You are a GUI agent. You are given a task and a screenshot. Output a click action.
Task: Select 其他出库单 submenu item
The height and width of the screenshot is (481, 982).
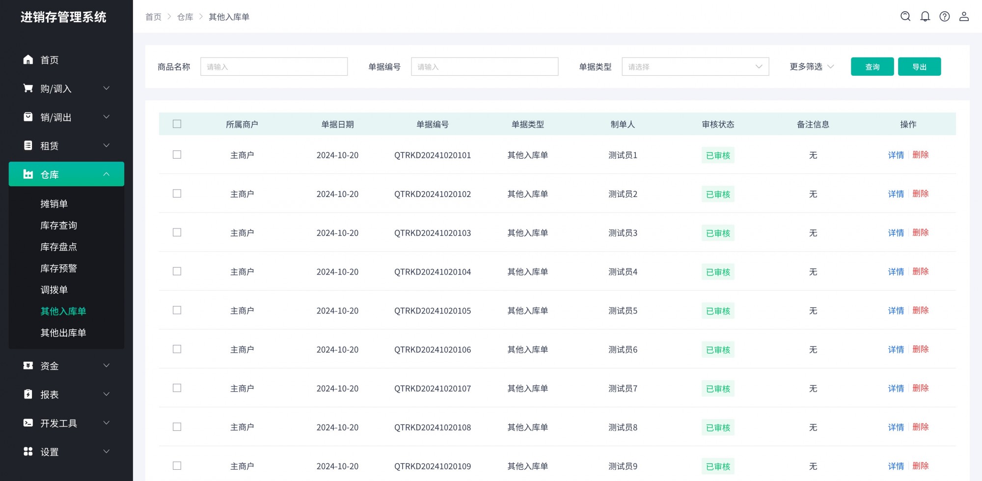[63, 333]
